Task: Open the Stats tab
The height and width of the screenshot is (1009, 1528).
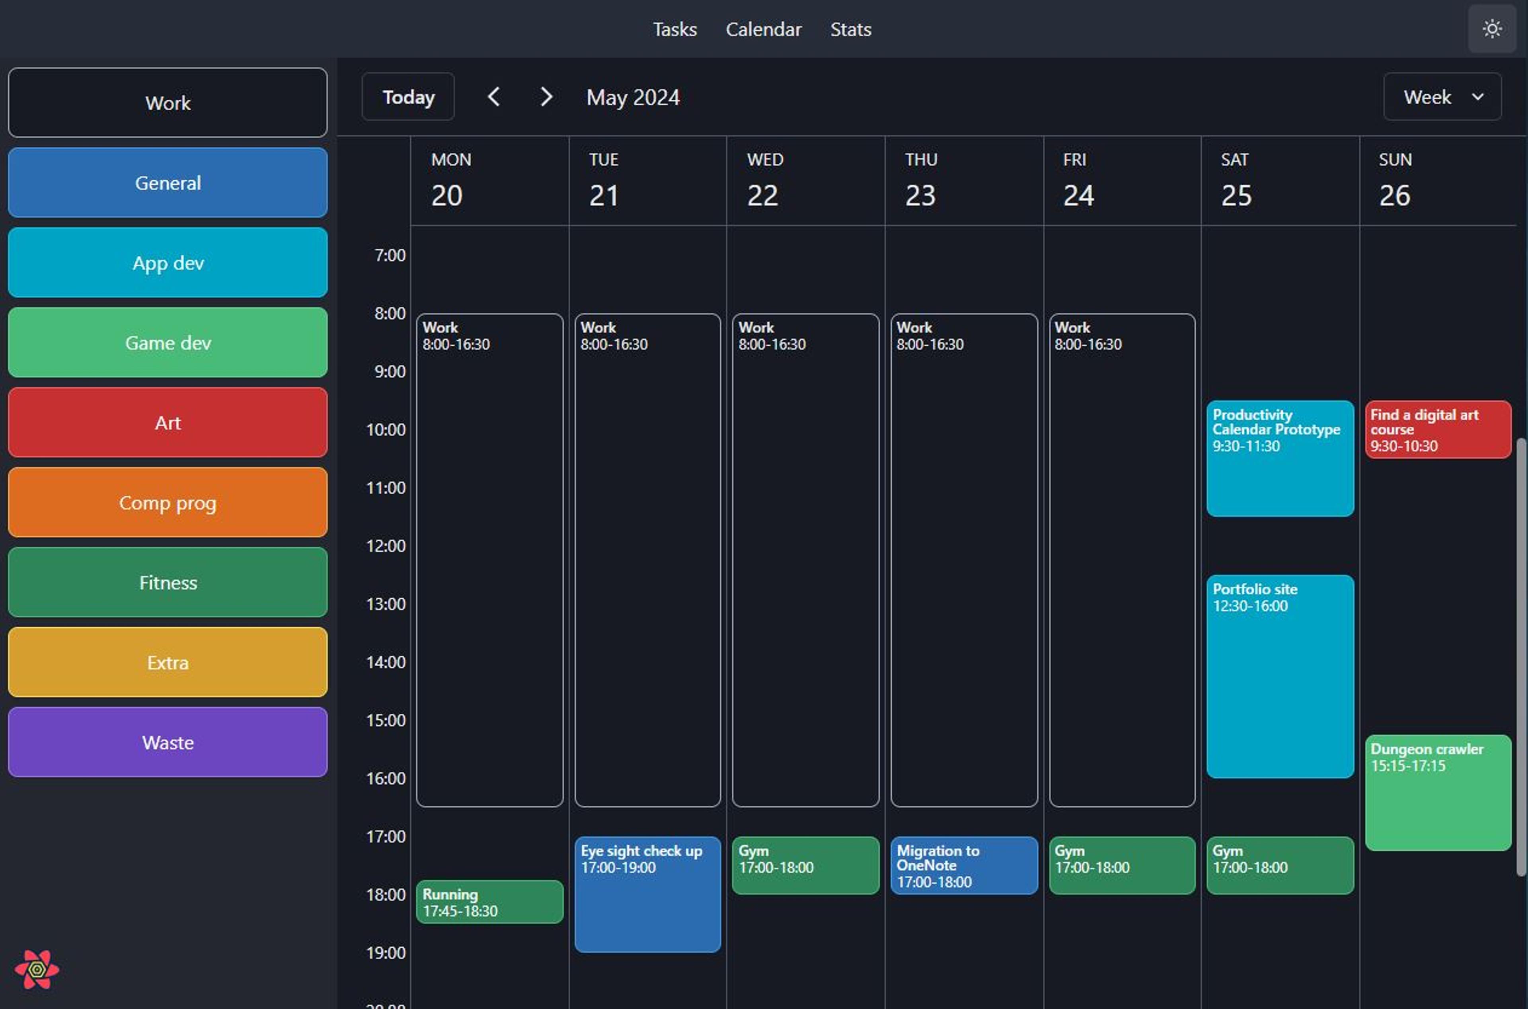Action: coord(850,29)
